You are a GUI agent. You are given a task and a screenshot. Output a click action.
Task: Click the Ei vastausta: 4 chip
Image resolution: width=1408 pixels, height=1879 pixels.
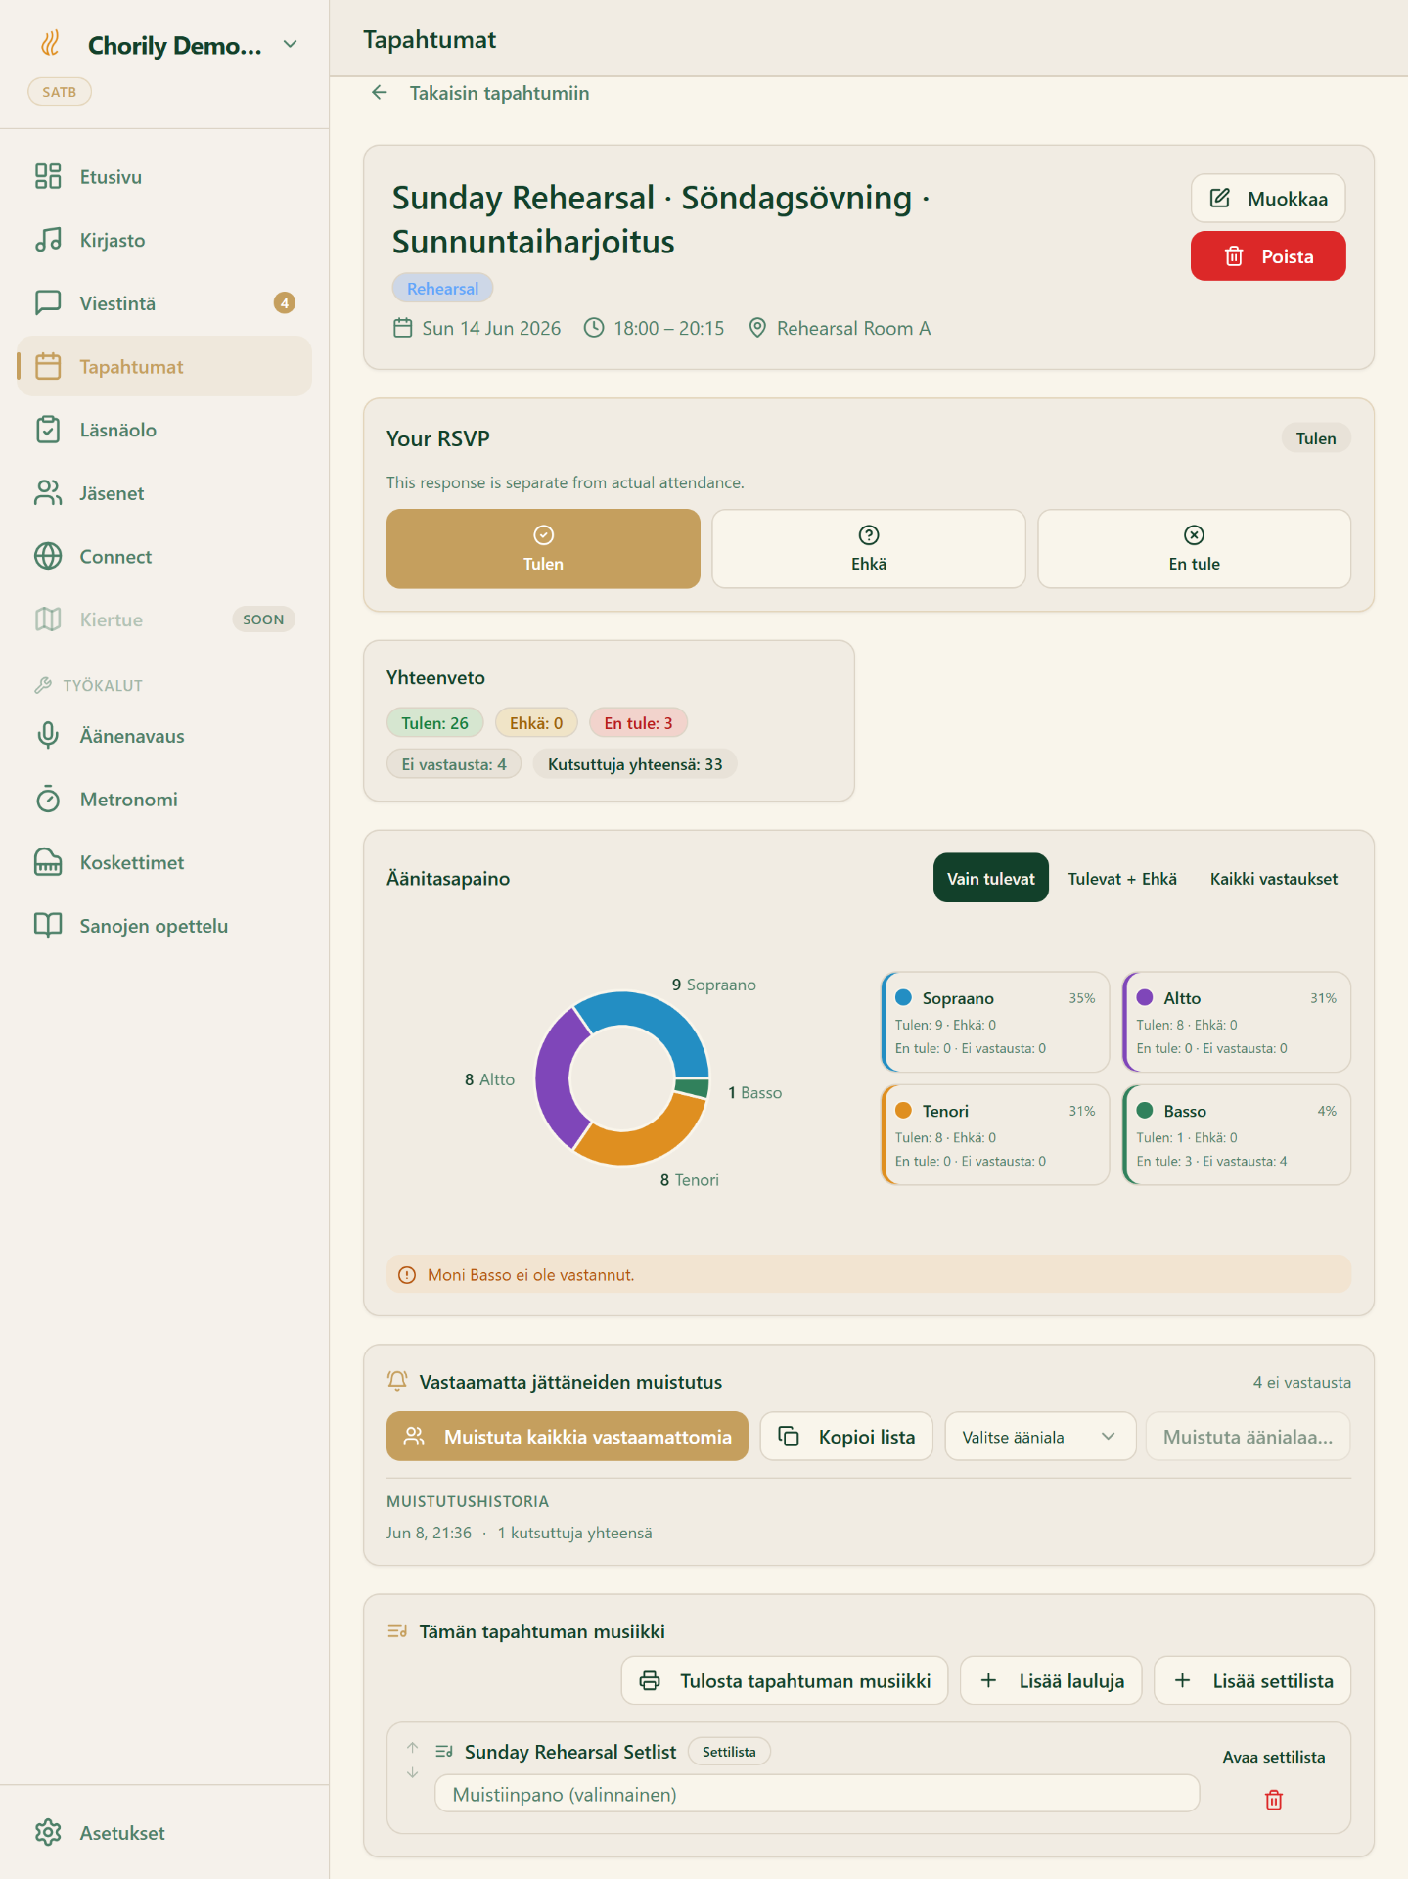(454, 763)
